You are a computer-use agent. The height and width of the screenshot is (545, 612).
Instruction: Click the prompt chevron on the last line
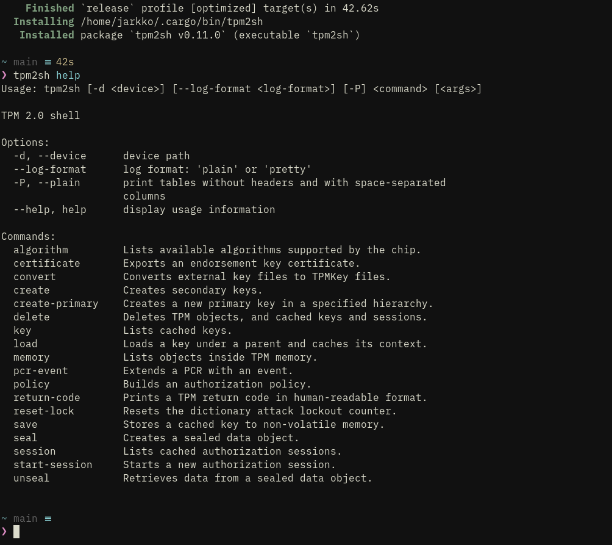click(4, 532)
